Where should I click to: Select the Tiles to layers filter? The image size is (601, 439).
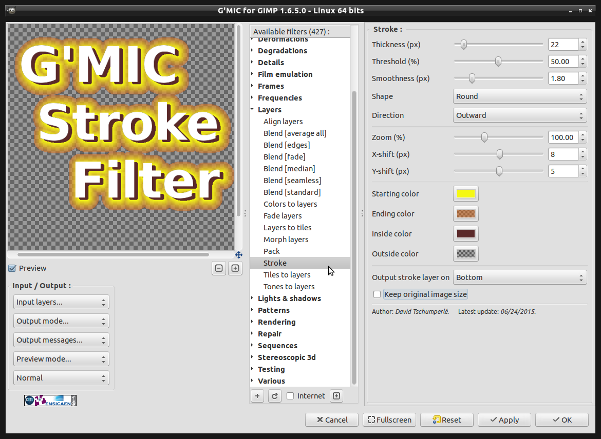point(287,275)
